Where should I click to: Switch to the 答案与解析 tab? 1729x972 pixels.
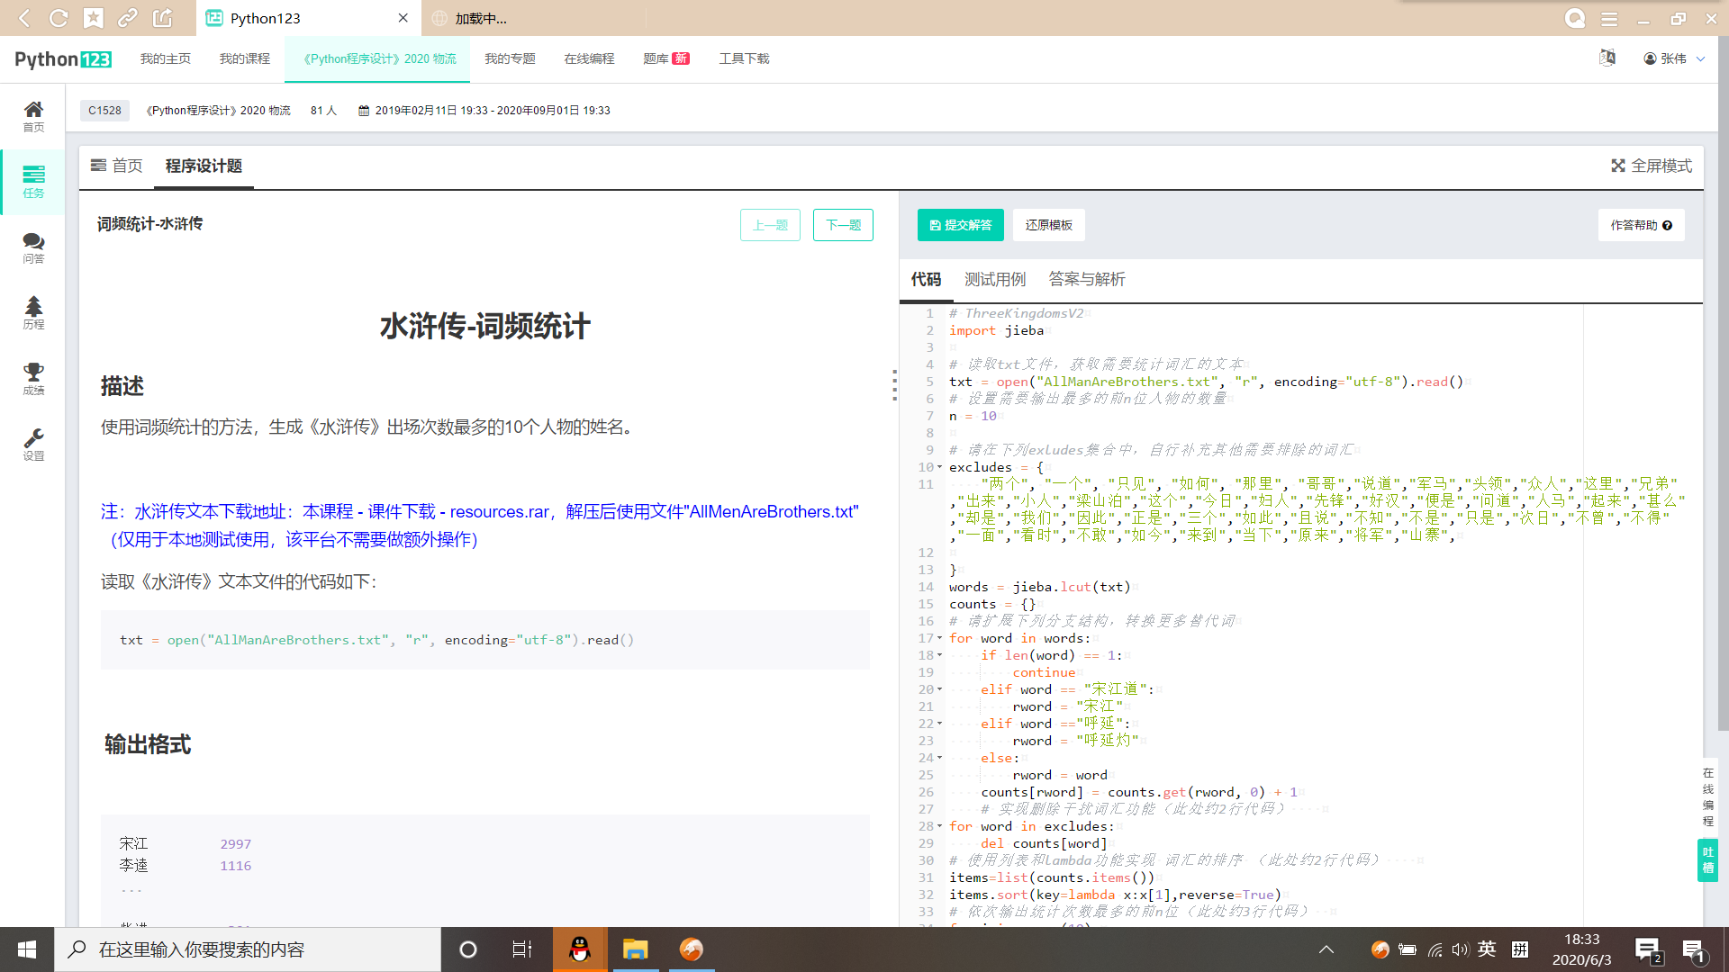(1086, 279)
